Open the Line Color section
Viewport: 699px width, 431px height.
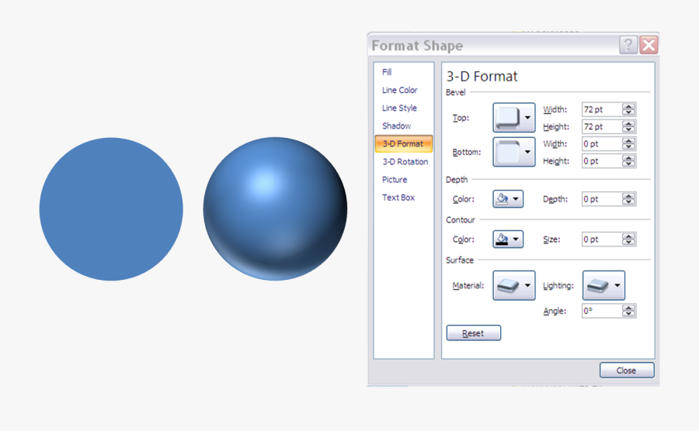tap(399, 90)
